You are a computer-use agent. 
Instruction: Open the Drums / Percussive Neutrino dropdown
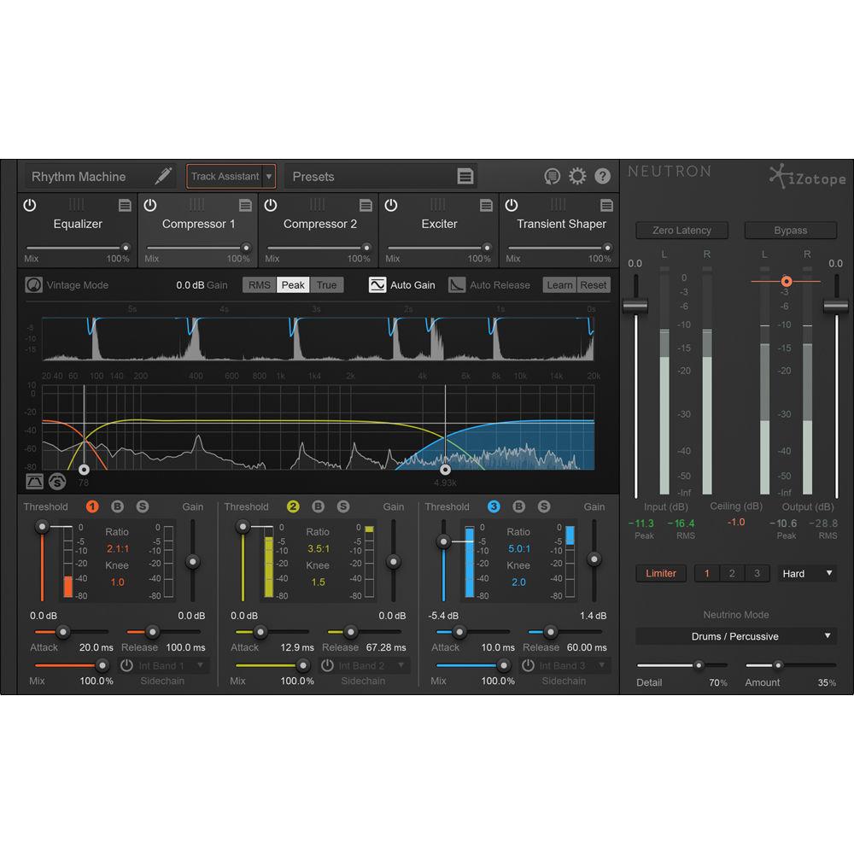coord(735,635)
